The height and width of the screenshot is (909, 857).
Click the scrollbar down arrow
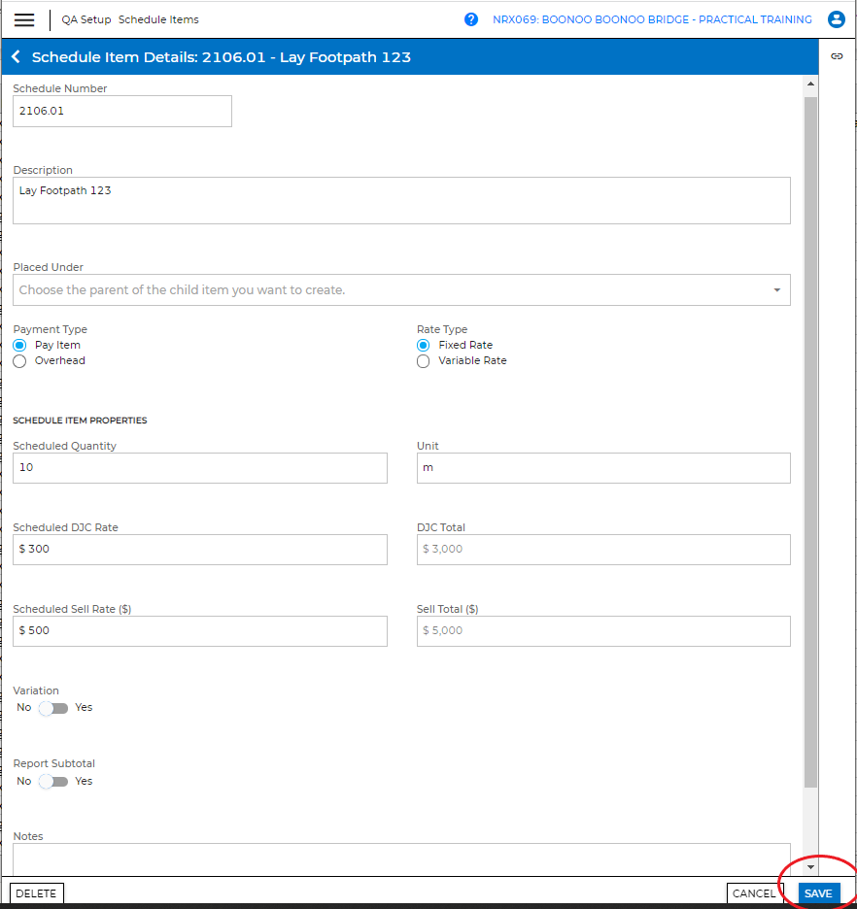(810, 867)
